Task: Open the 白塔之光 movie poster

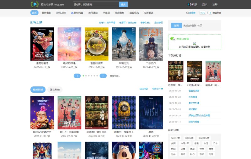Action: click(x=124, y=44)
